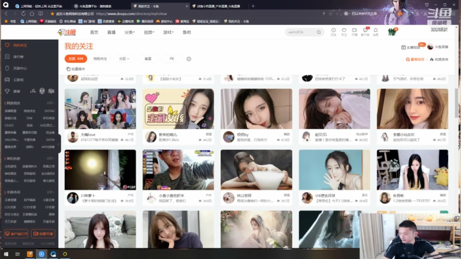Open stream thumbnail with Pikachu plush
Image resolution: width=461 pixels, height=259 pixels.
point(412,170)
